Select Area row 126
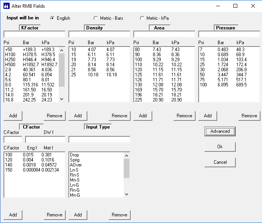The width and height of the screenshot is (262, 223). (x=164, y=80)
